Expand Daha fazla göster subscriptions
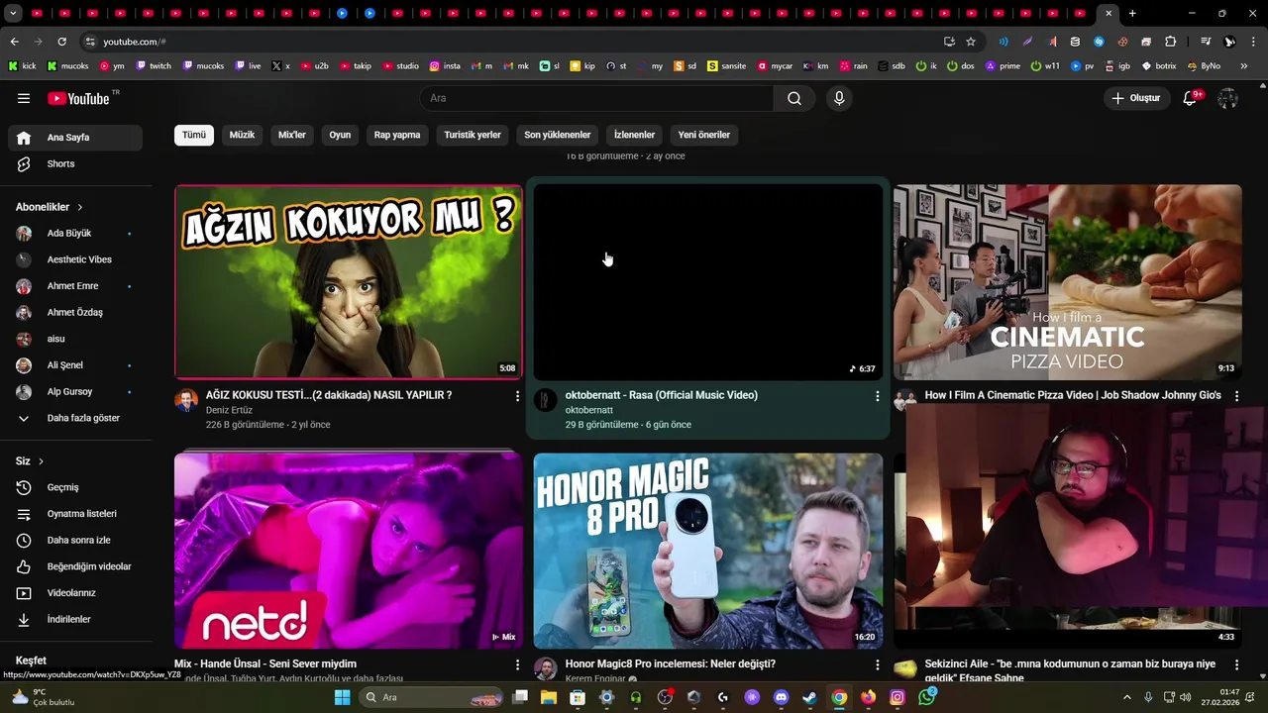This screenshot has width=1268, height=713. (75, 418)
